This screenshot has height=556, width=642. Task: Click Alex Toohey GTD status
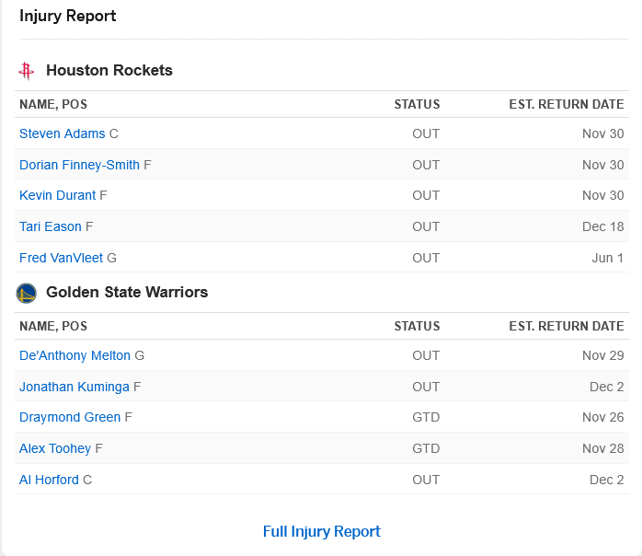coord(426,448)
